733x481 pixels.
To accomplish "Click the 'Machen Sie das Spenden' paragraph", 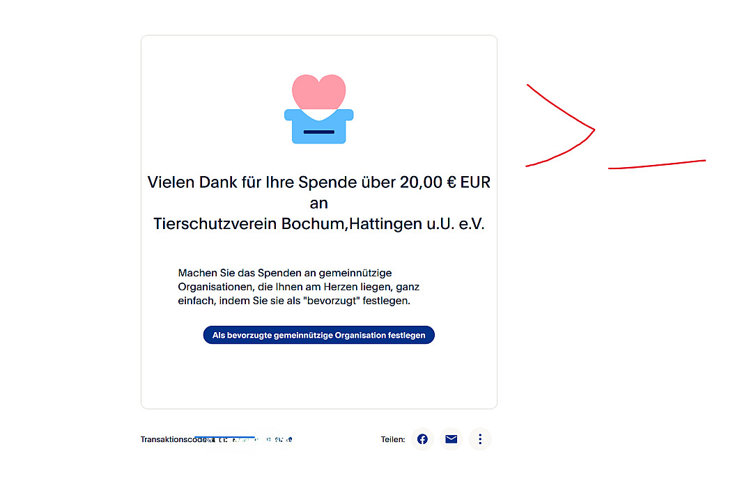I will click(298, 287).
